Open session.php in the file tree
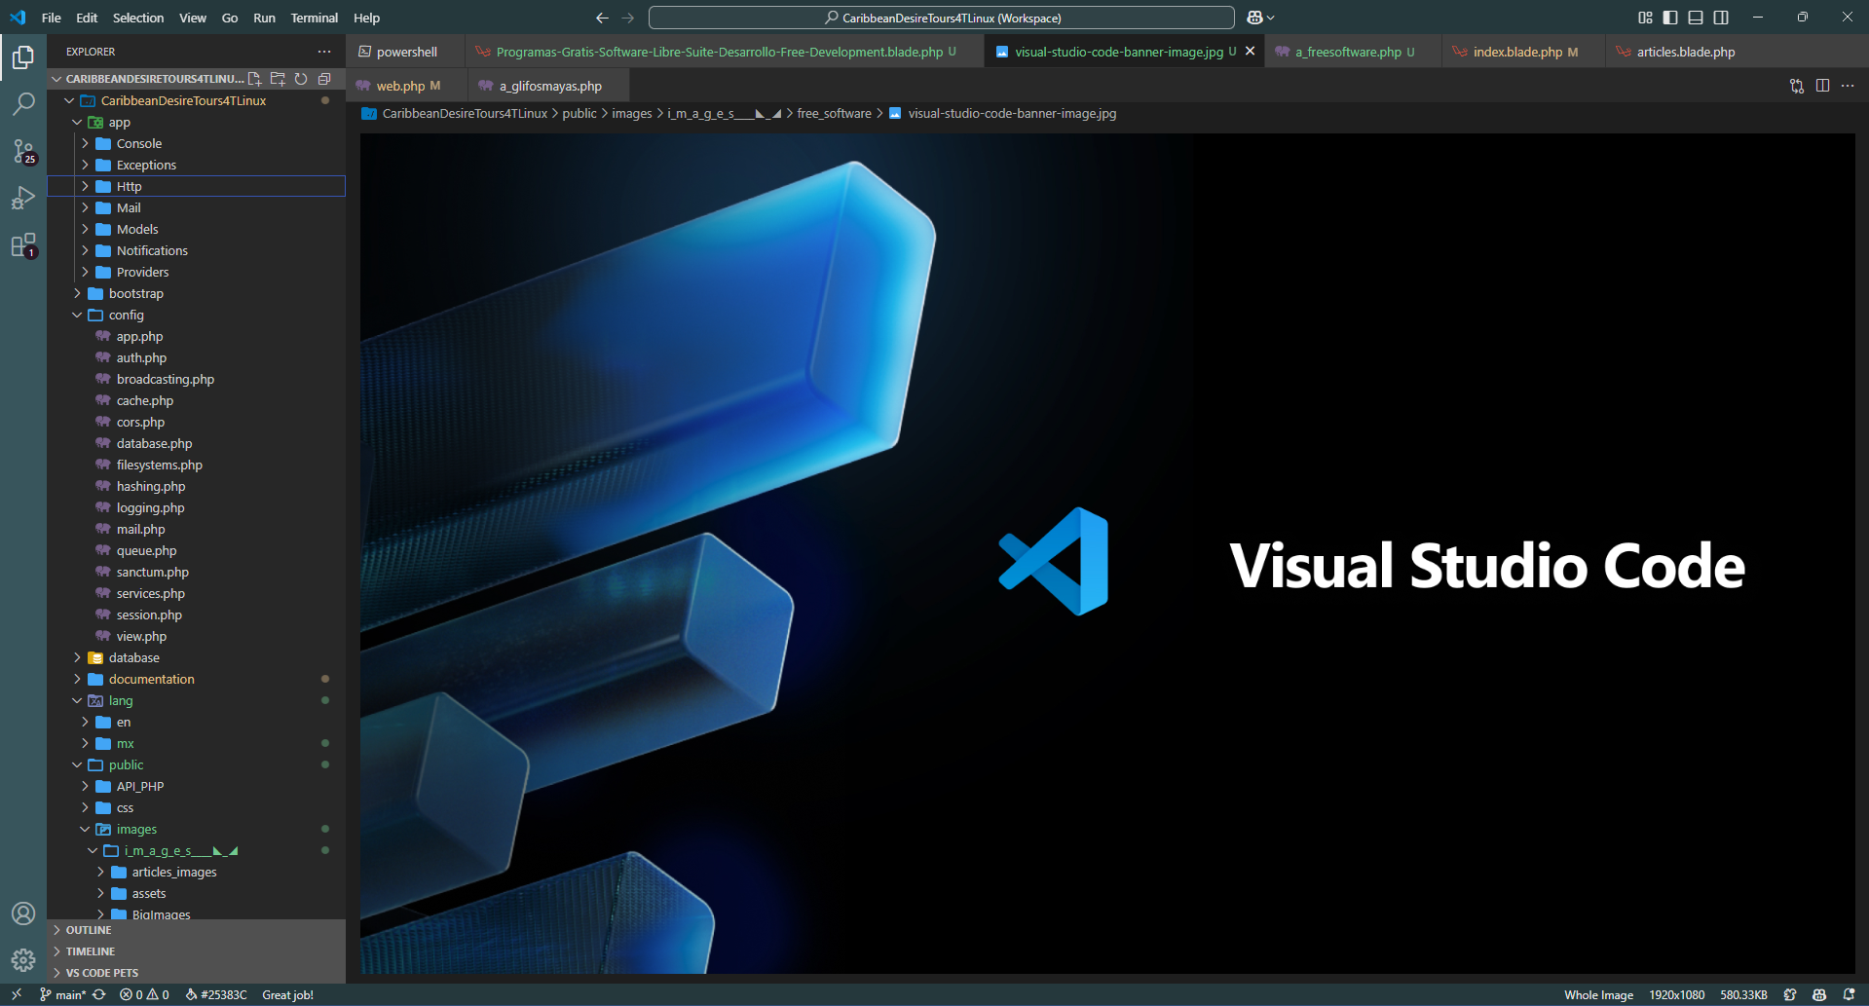The width and height of the screenshot is (1869, 1006). coord(196,615)
